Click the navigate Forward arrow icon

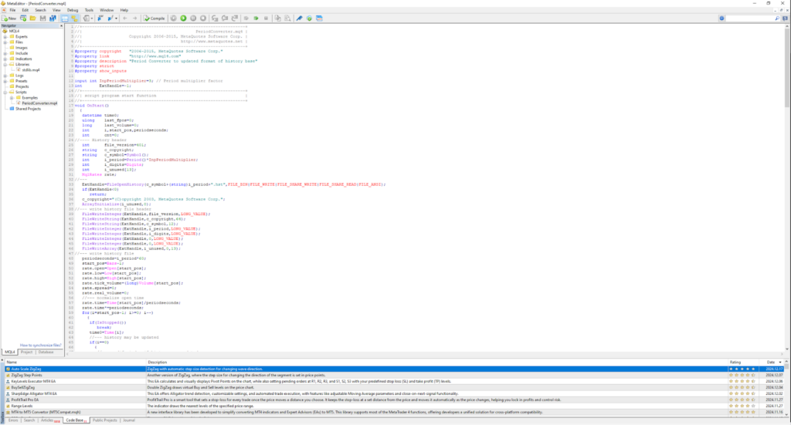coord(134,19)
